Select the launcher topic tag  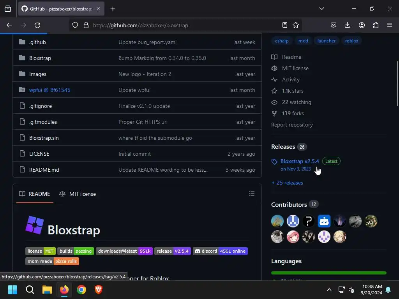pos(327,40)
